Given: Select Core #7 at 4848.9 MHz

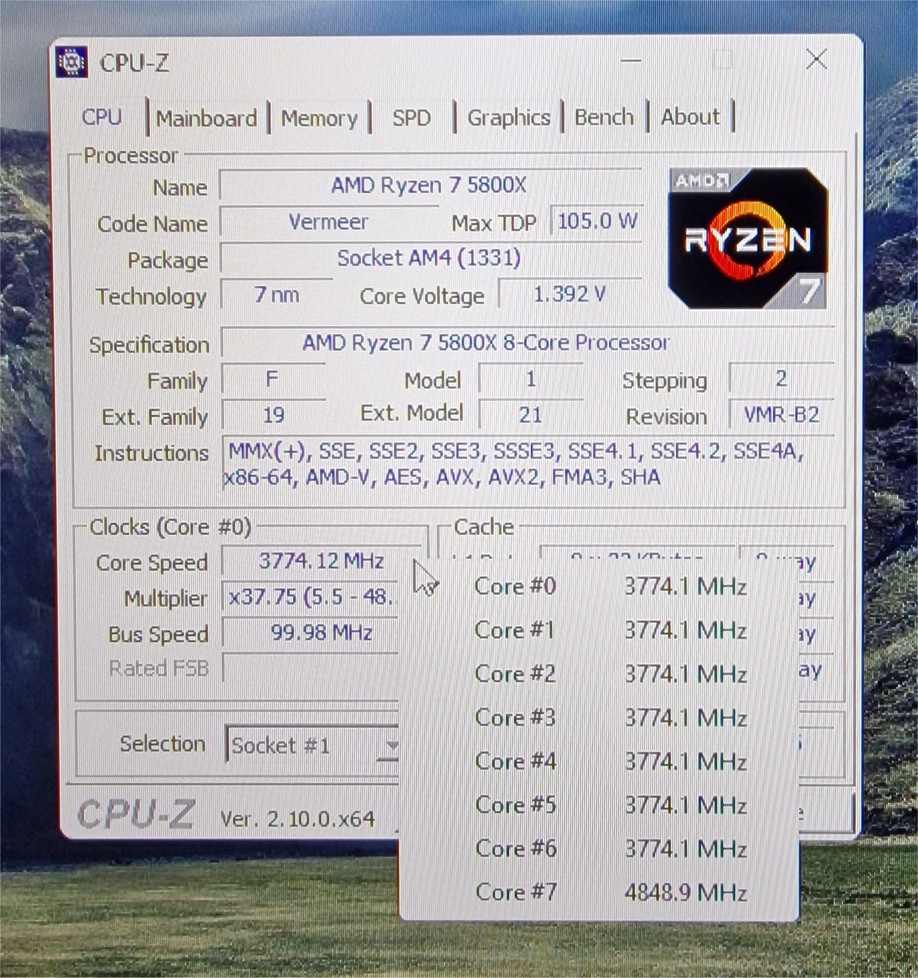Looking at the screenshot, I should coord(610,892).
